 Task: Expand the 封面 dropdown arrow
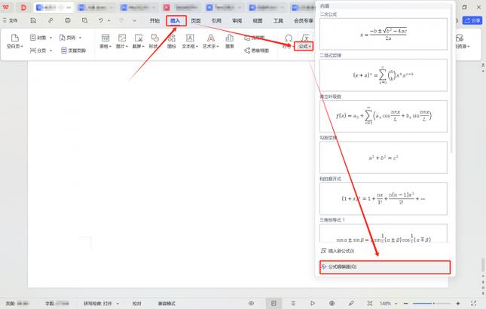pyautogui.click(x=50, y=38)
